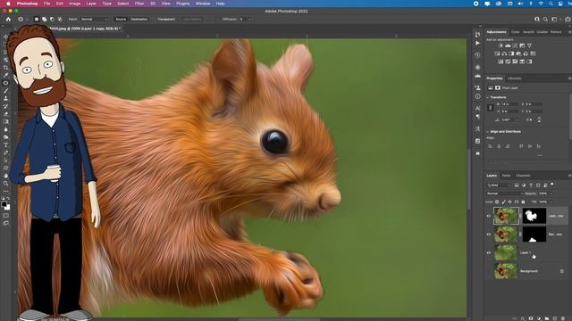Open the layer blend mode dropdown
The height and width of the screenshot is (321, 572).
(504, 193)
